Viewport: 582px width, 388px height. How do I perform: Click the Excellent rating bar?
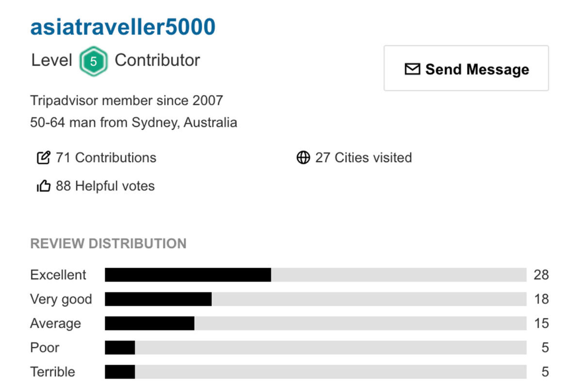[315, 275]
